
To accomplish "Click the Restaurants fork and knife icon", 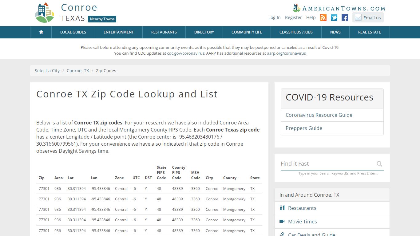I will point(282,208).
